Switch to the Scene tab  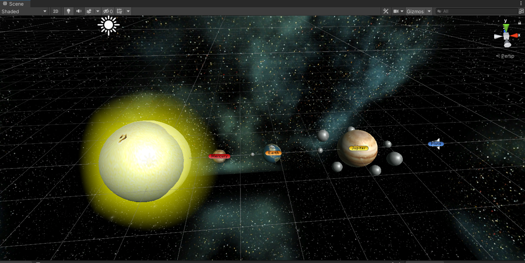click(15, 4)
